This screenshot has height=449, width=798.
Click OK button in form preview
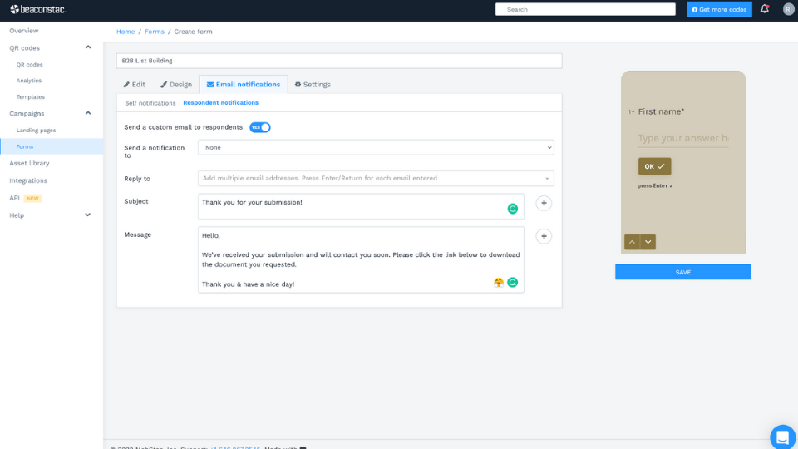[654, 166]
